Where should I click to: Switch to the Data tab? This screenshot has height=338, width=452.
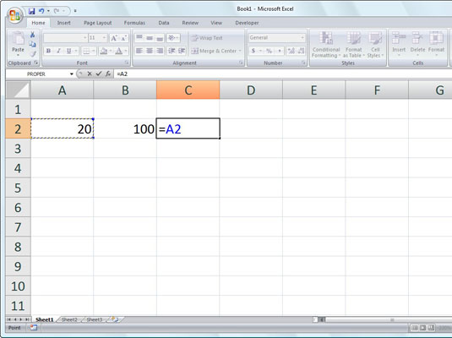point(164,23)
